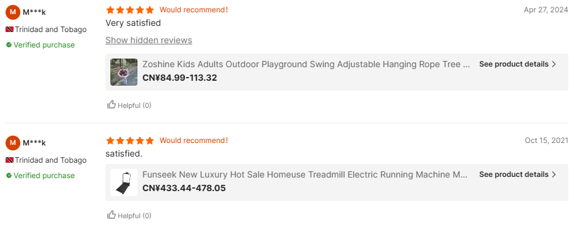Image resolution: width=577 pixels, height=225 pixels.
Task: Open the Funseek Homeuse Treadmill product title
Action: pyautogui.click(x=305, y=174)
